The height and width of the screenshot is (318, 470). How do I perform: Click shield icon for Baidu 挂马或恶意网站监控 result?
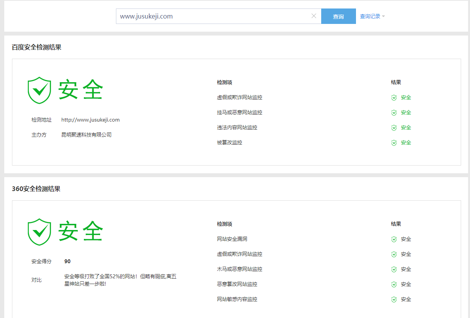pos(394,113)
